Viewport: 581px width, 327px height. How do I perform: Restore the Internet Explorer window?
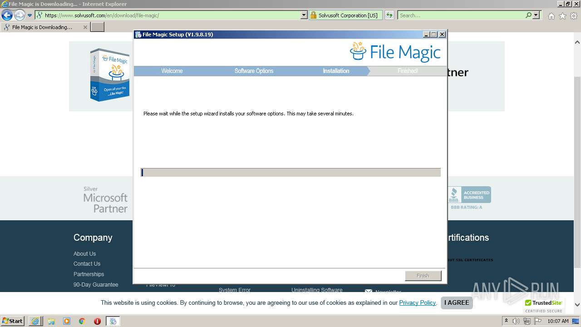click(568, 4)
